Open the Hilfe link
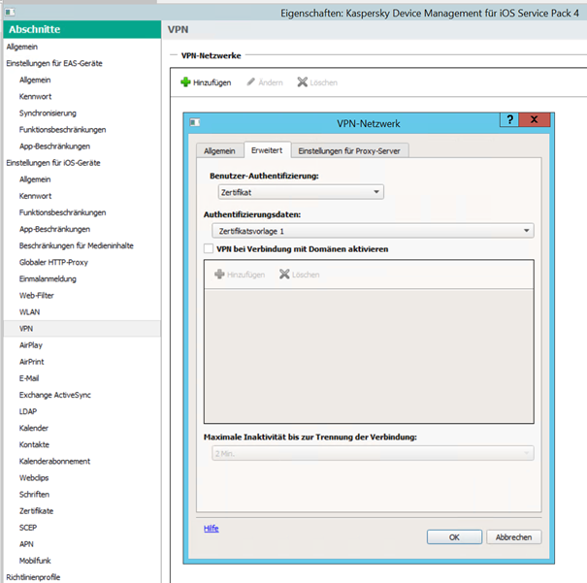The height and width of the screenshot is (583, 587). click(x=211, y=529)
